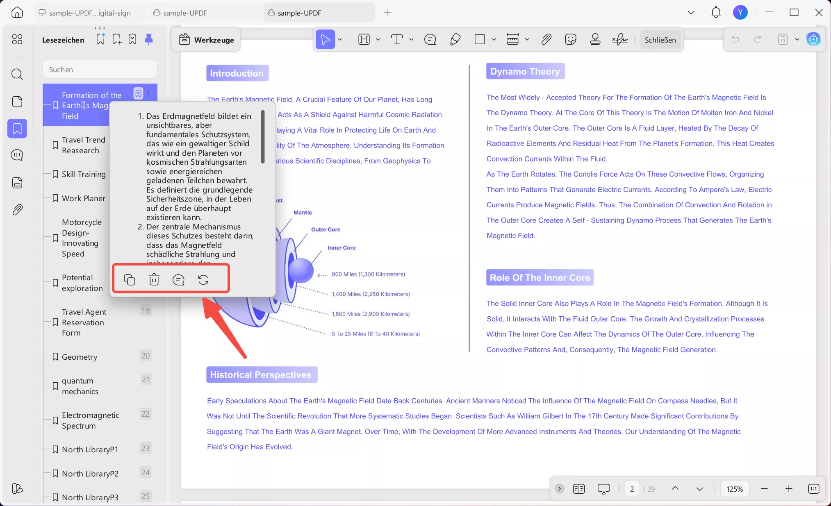
Task: Toggle the pin icon in bookmarks panel
Action: (x=148, y=39)
